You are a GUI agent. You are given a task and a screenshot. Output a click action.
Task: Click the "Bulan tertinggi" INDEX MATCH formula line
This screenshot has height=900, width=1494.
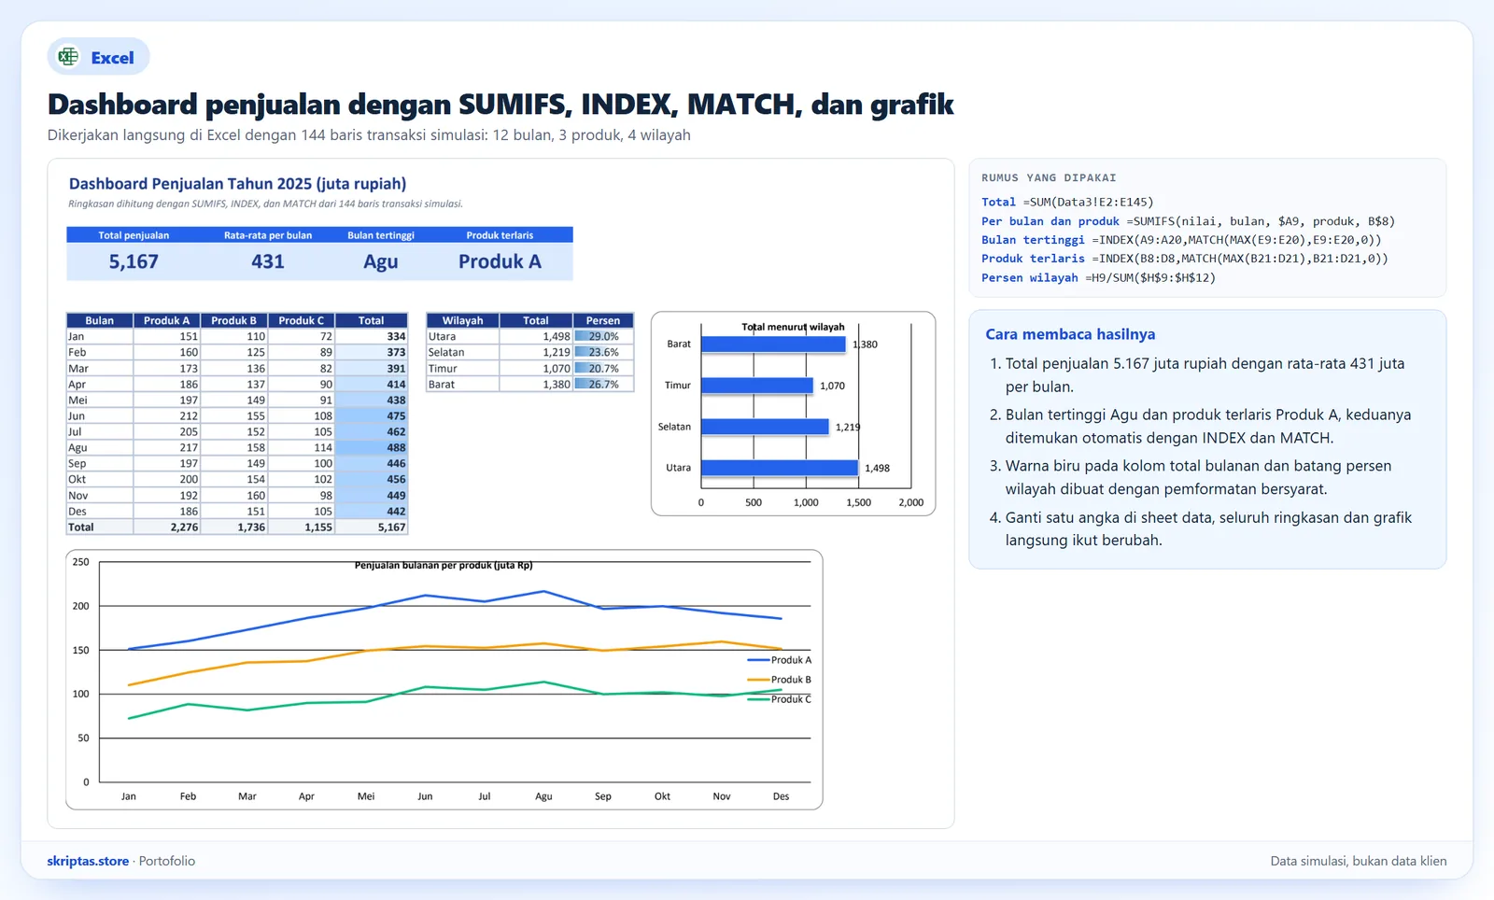(1181, 240)
